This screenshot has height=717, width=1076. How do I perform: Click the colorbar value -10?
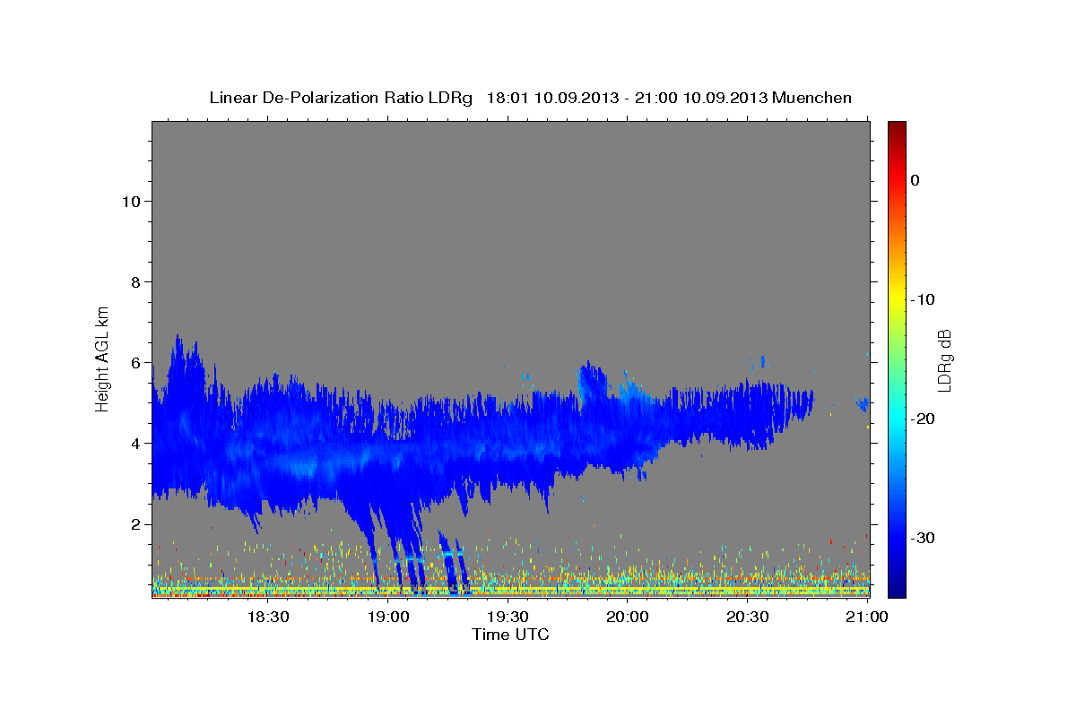pos(923,299)
